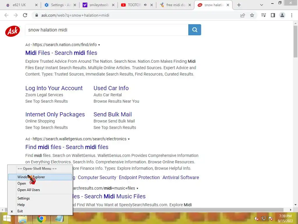Screen dimensions: 298x224
Task: Share this page icon
Action: (x=243, y=15)
